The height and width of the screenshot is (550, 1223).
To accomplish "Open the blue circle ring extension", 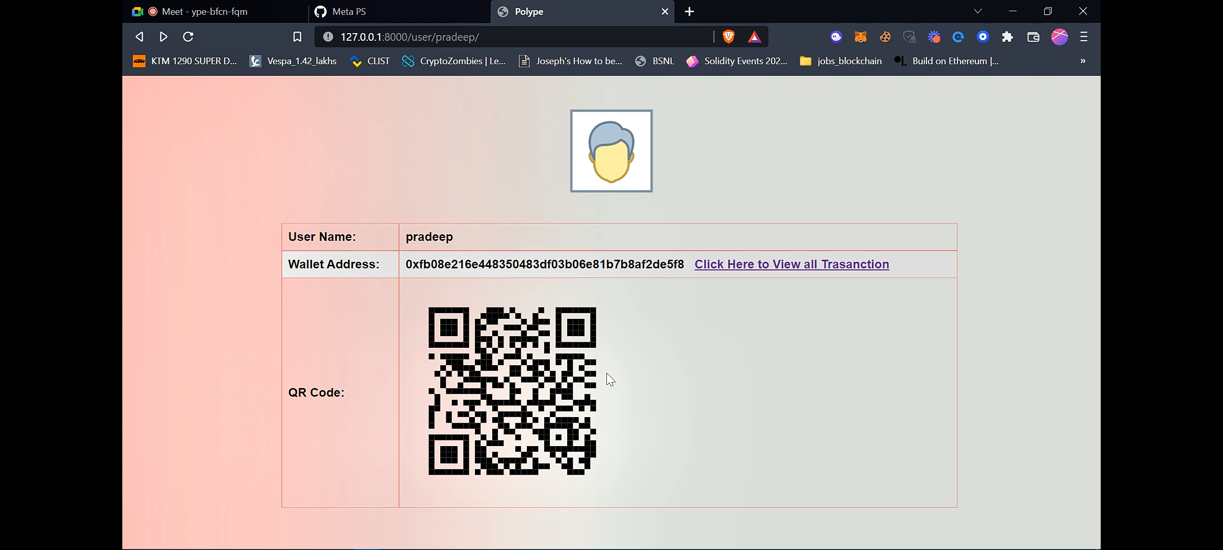I will 983,37.
